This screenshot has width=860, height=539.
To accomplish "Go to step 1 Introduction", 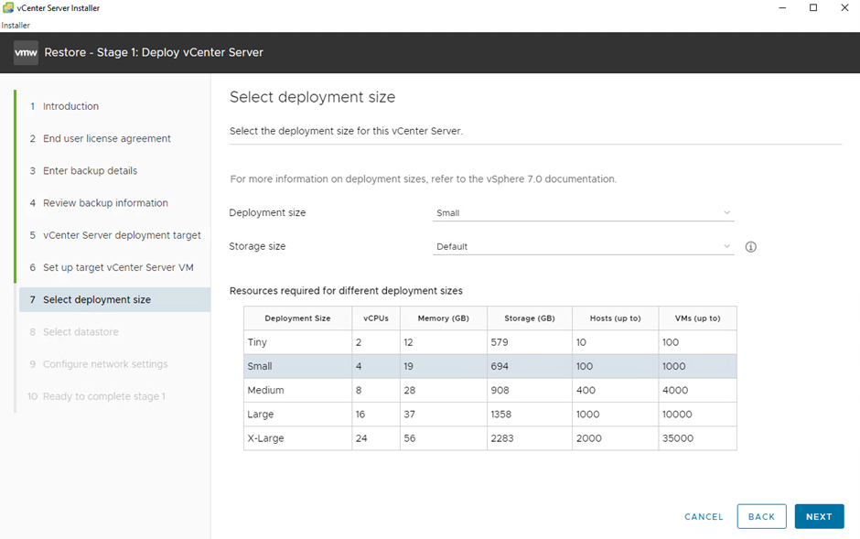I will coord(70,107).
